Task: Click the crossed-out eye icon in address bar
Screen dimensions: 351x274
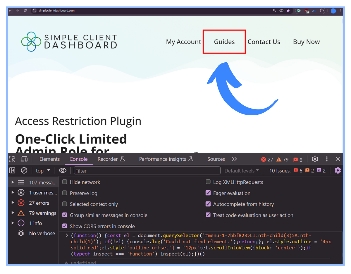Action: click(x=281, y=11)
